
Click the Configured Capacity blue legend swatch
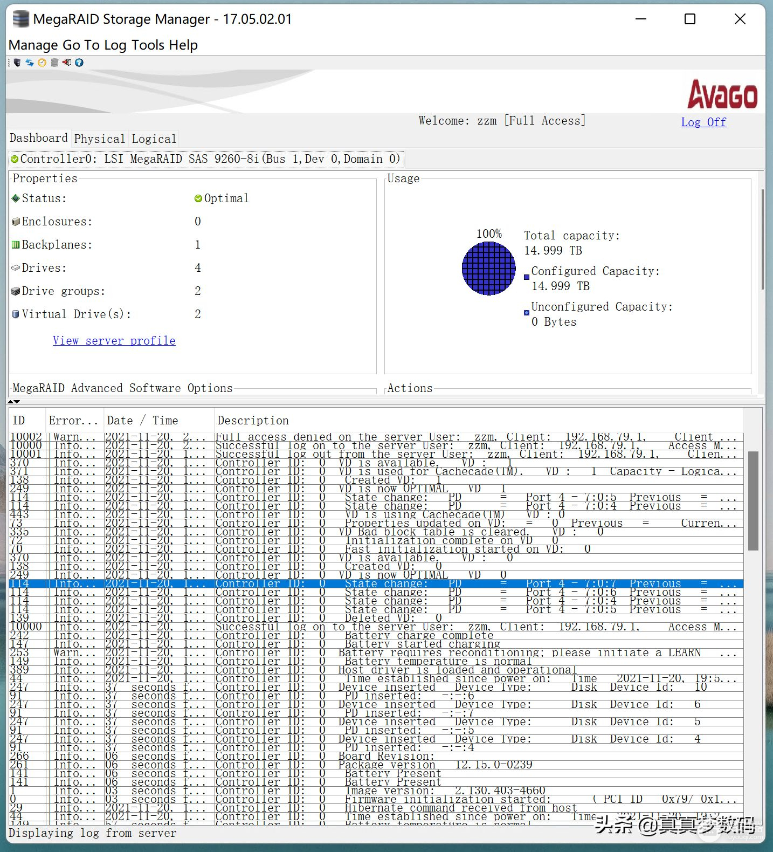click(527, 277)
